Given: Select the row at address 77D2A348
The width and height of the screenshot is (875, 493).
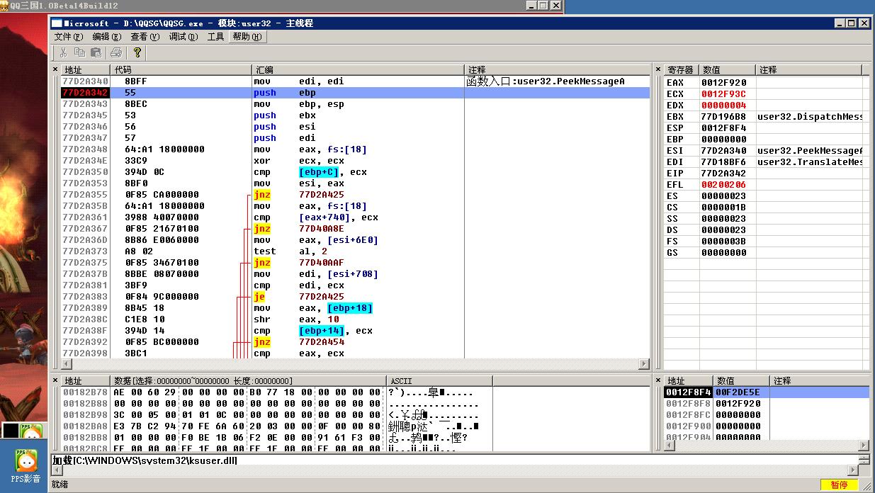Looking at the screenshot, I should click(x=354, y=149).
